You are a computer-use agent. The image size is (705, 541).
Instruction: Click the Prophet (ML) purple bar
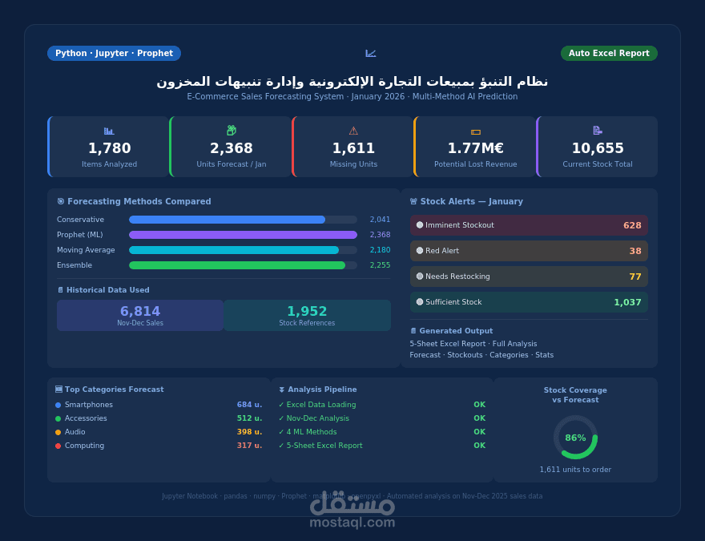[243, 235]
